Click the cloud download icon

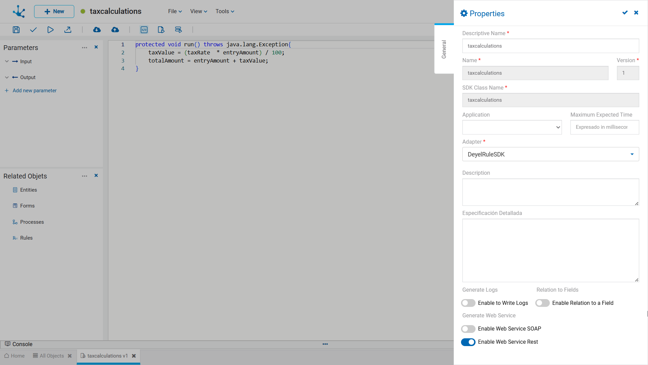(x=97, y=30)
